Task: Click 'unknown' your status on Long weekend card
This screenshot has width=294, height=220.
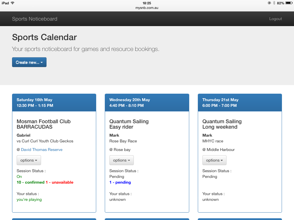Action: pyautogui.click(x=210, y=200)
